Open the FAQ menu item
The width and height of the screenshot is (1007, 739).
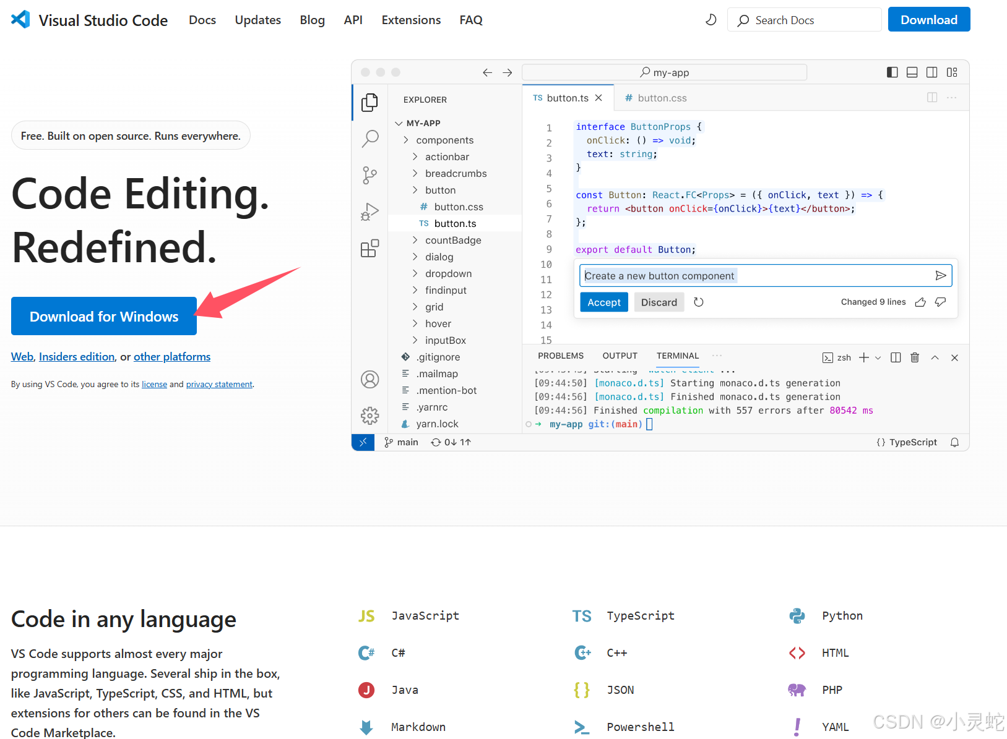pos(471,20)
